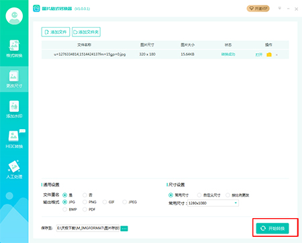The image size is (302, 243).
Task: Remove the file with the x icon
Action: click(x=276, y=55)
